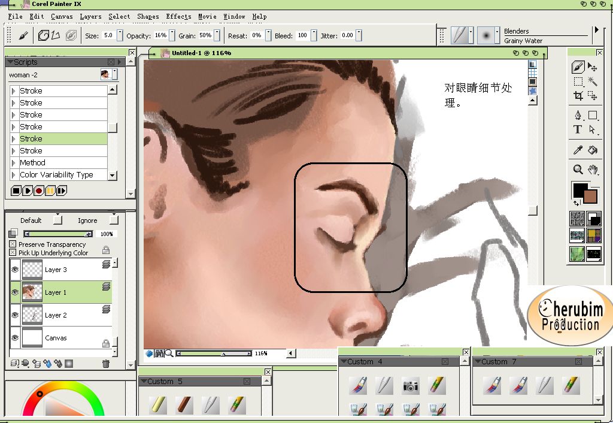
Task: Click the black main color swatch
Action: point(580,190)
